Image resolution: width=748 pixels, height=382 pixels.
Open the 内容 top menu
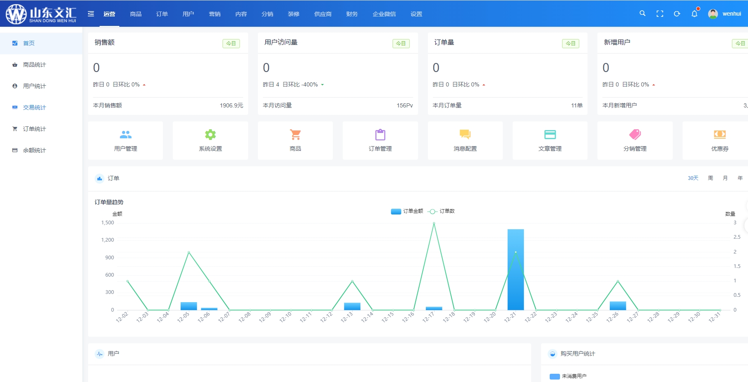[x=241, y=14]
